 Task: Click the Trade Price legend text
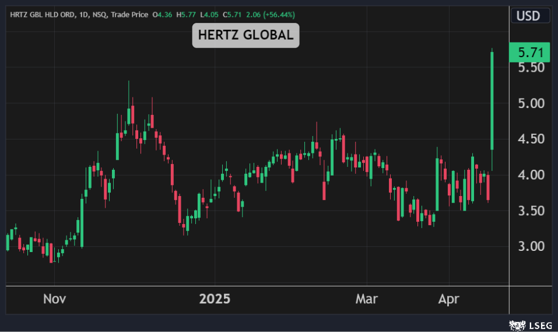coord(129,15)
